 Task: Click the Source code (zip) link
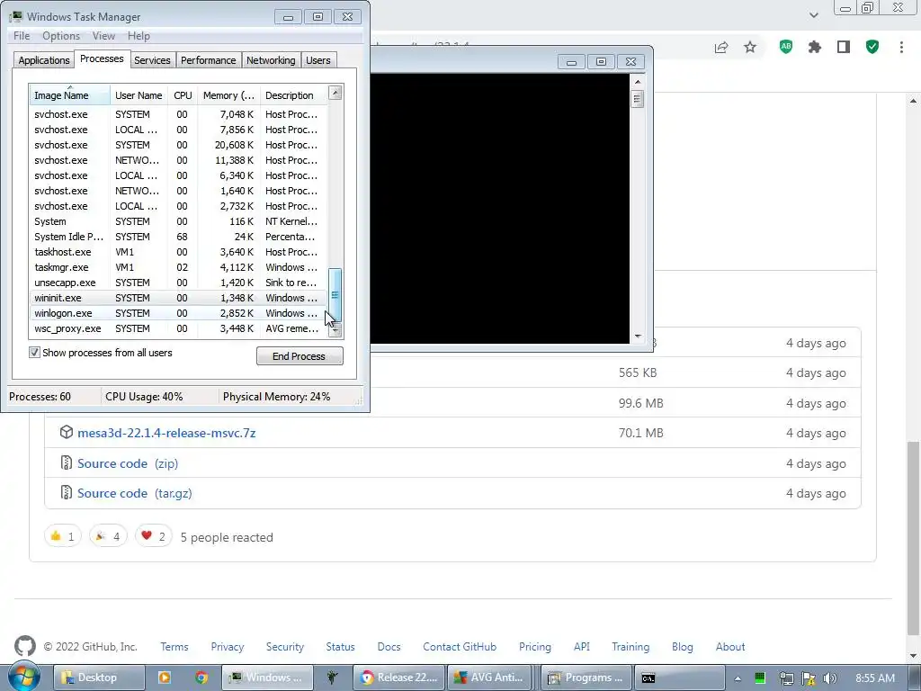[128, 463]
